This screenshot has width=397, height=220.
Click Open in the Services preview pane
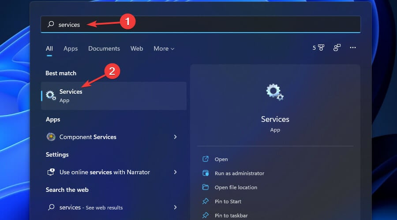(x=221, y=159)
